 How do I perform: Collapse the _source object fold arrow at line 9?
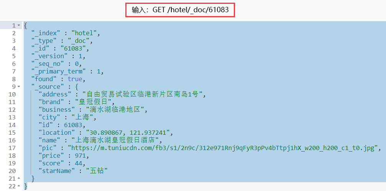[x=19, y=87]
